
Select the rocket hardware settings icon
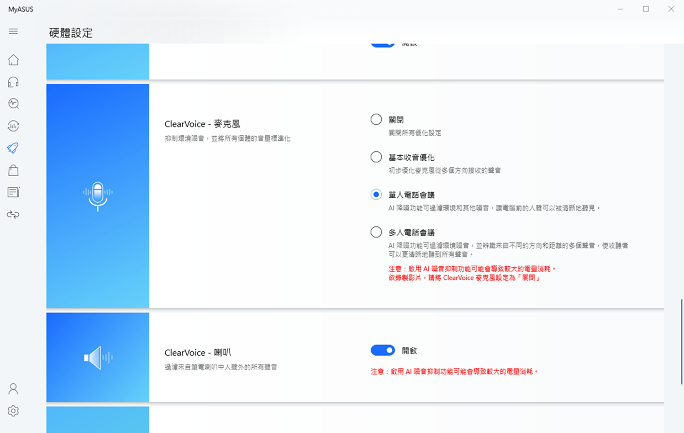click(13, 148)
